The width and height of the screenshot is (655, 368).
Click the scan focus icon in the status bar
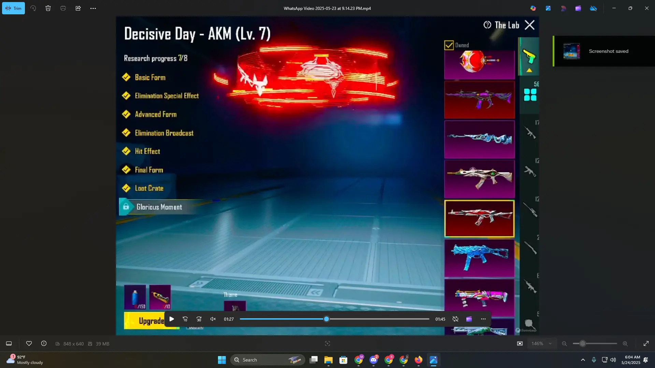point(327,343)
